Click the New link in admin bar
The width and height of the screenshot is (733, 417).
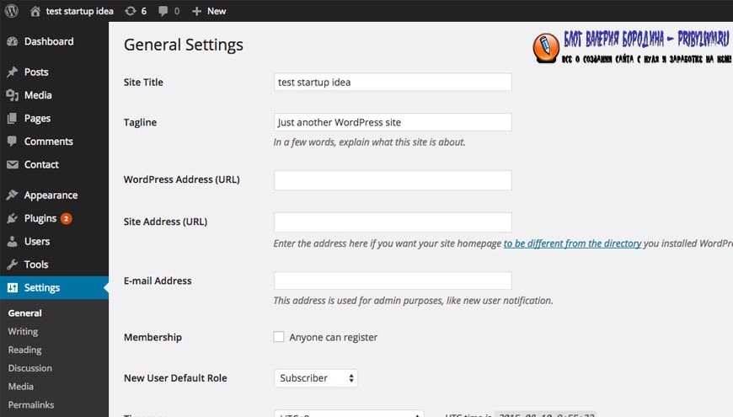coord(217,11)
